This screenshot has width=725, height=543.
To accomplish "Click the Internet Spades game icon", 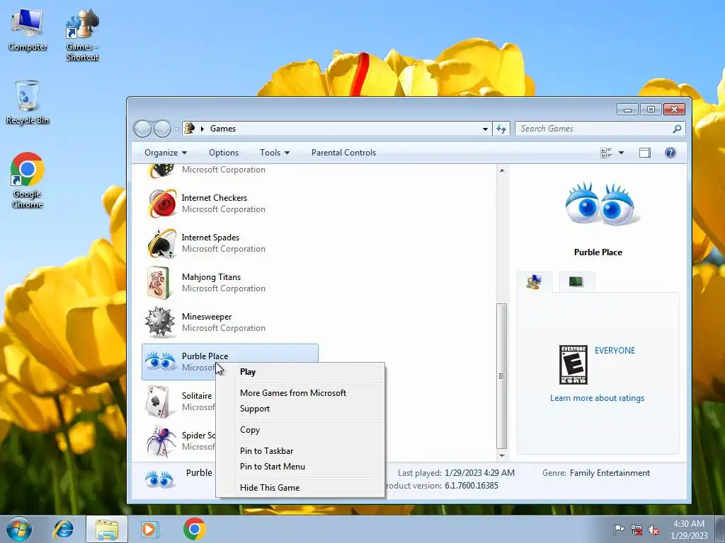I will pos(162,243).
